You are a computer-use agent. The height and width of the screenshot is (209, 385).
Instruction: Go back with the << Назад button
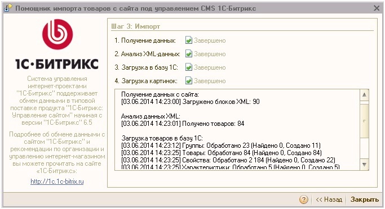[x=329, y=199]
